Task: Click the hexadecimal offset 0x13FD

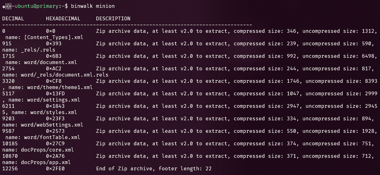Action: click(55, 94)
